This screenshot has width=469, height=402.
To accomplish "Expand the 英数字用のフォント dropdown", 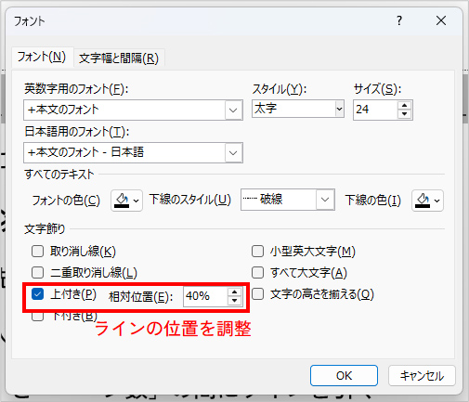I will pos(233,110).
